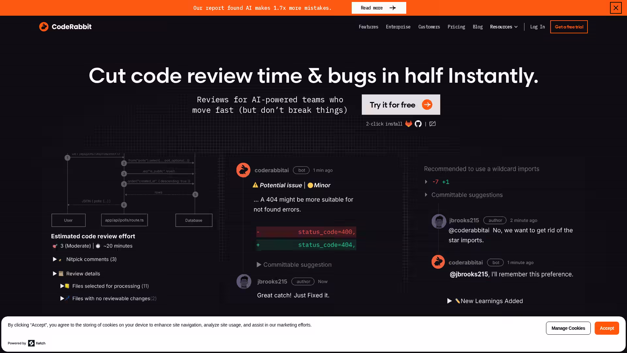
Task: Open the Pricing nav item
Action: point(456,27)
